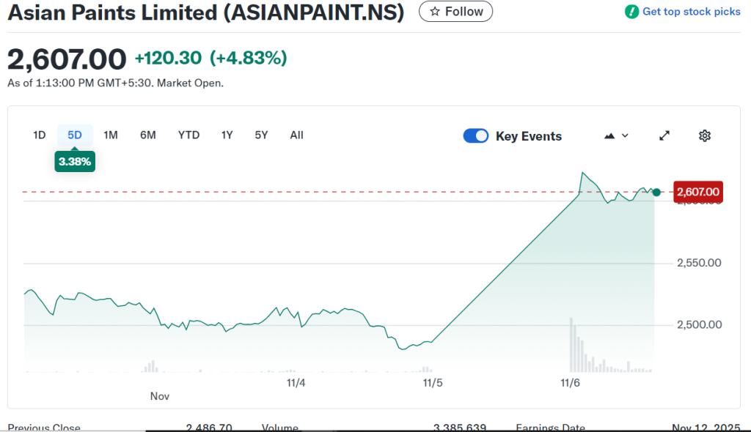Open chart settings gear

[704, 135]
